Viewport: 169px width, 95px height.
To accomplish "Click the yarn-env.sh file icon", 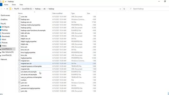I will (19, 85).
